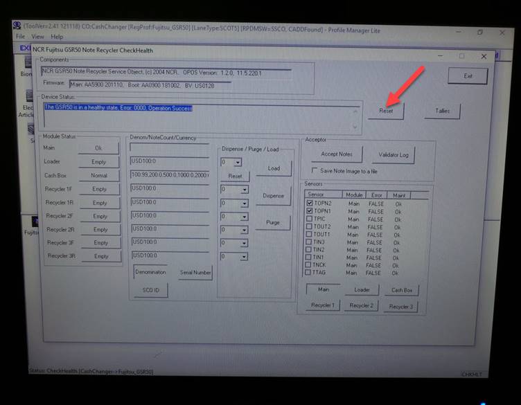521x405 pixels.
Task: Click the Tallies button
Action: 442,111
